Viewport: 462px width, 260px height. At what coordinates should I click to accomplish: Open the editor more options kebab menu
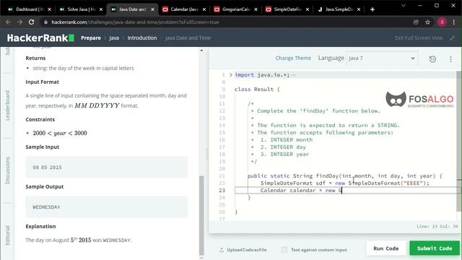(450, 59)
